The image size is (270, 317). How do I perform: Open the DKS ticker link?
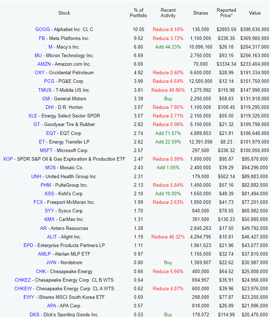34,315
